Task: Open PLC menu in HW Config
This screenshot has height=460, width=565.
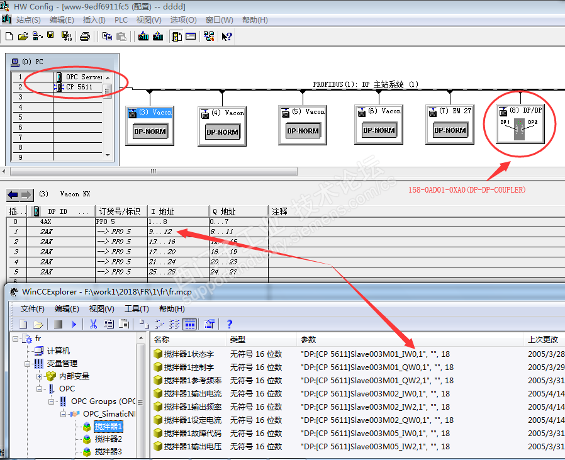Action: point(121,20)
